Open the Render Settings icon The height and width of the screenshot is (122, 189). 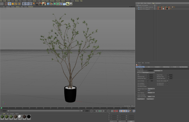click(x=44, y=4)
